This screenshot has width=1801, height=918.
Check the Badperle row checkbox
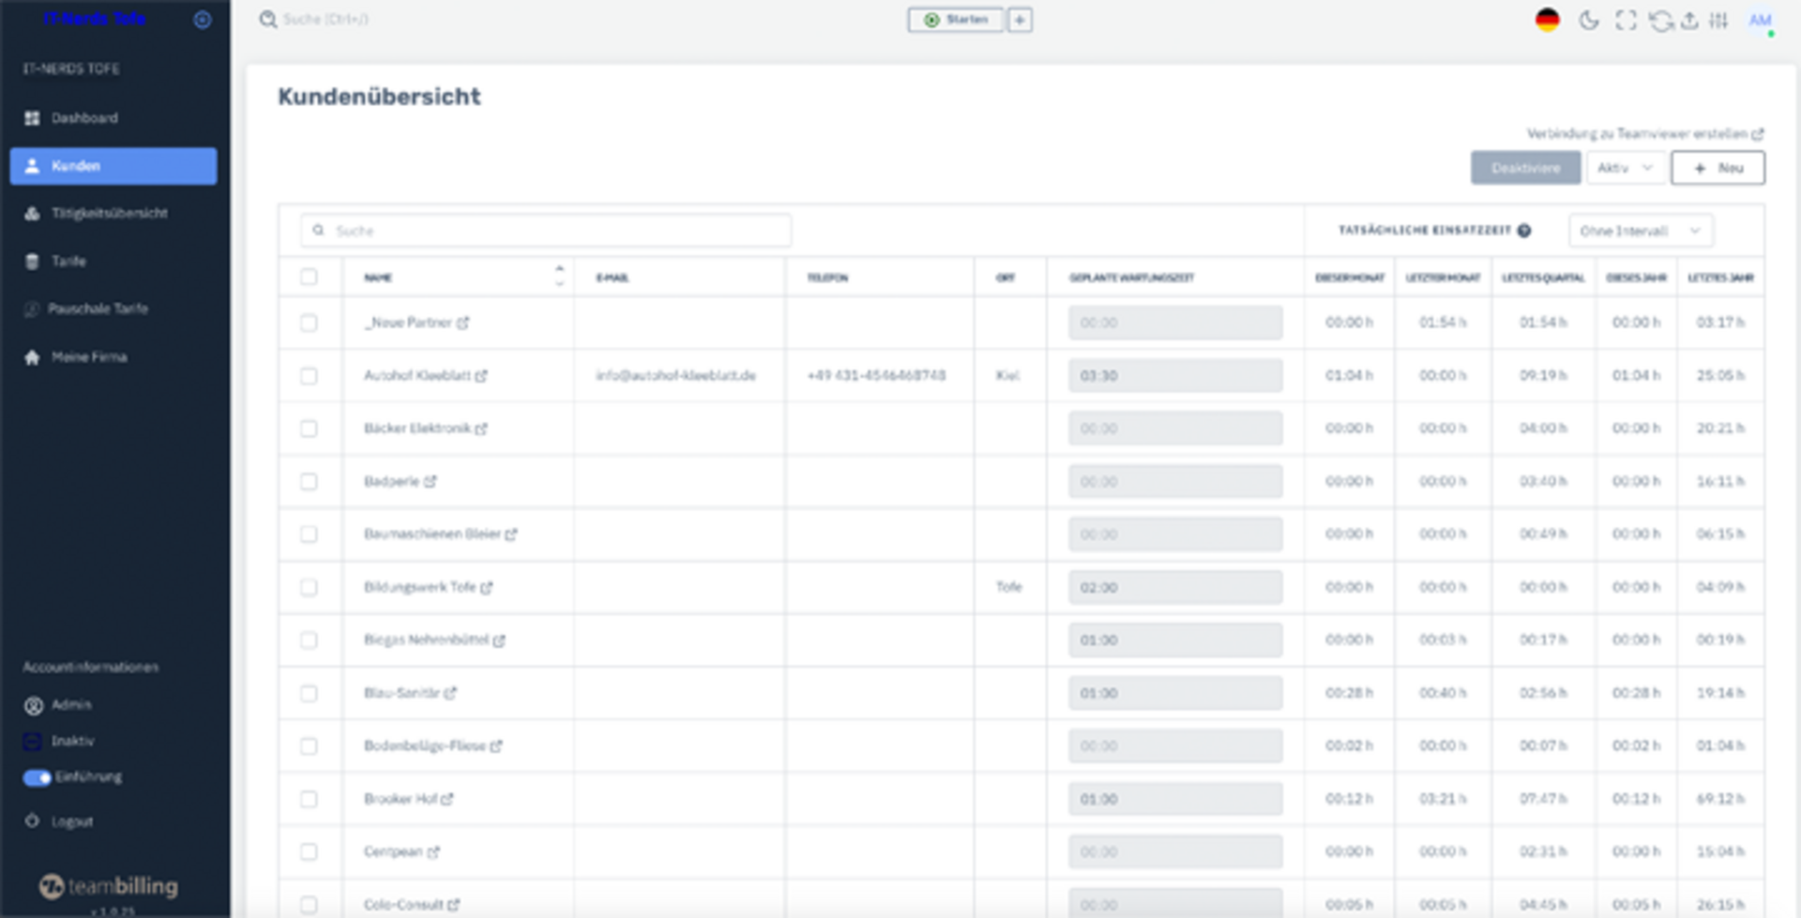[309, 481]
